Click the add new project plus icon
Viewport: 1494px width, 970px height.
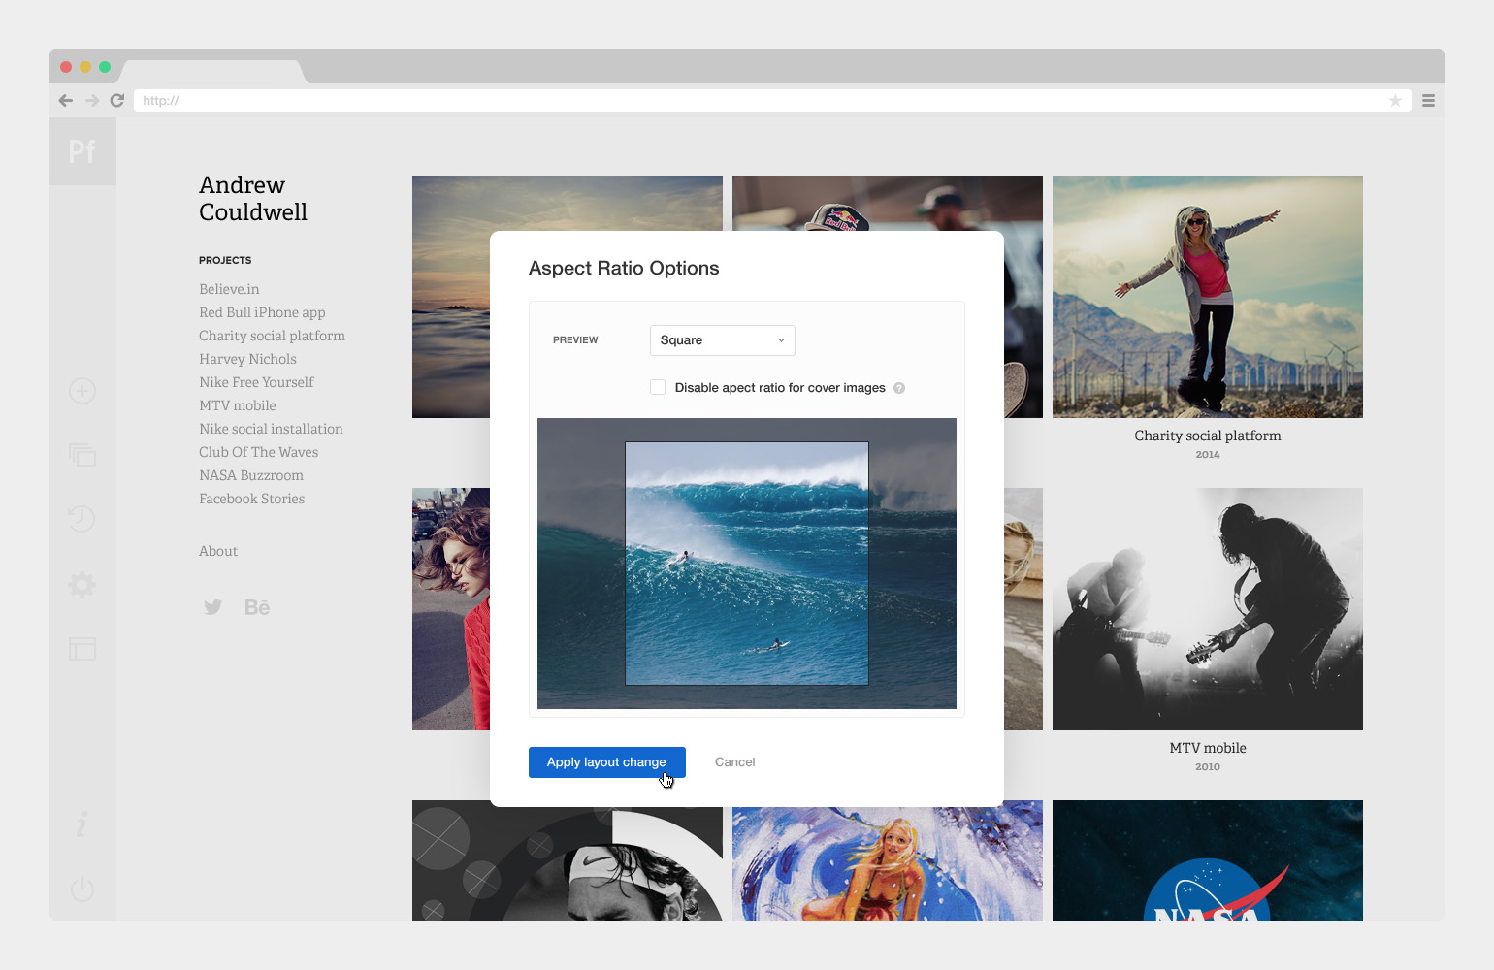click(81, 391)
